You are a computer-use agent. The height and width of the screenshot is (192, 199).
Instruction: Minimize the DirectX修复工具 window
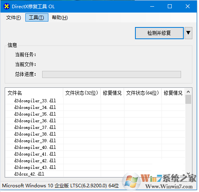152,6
